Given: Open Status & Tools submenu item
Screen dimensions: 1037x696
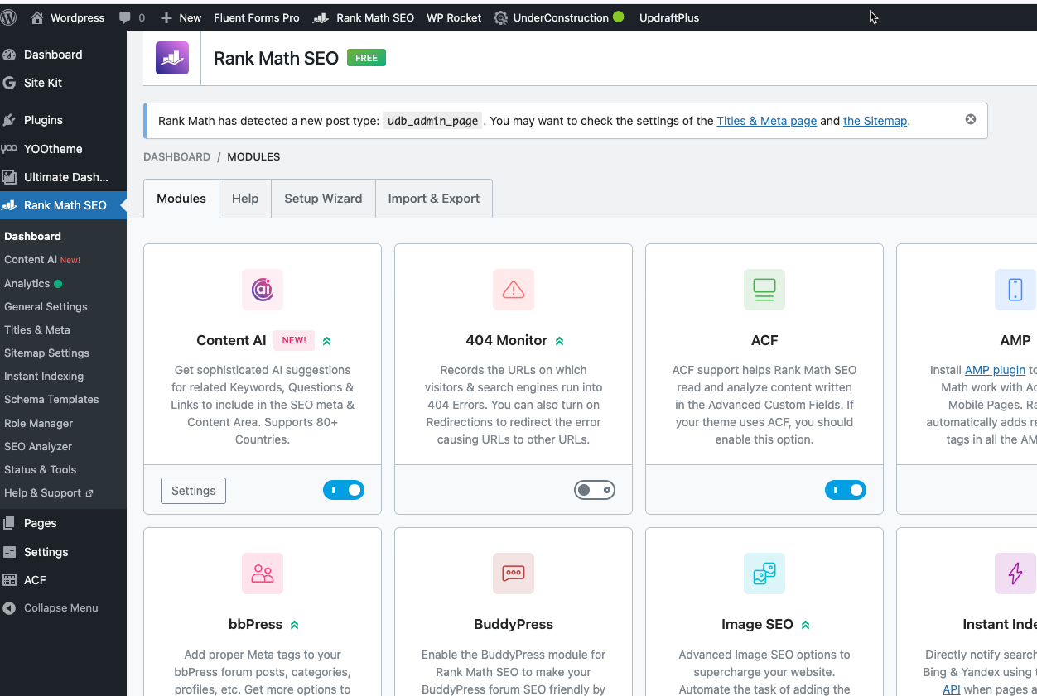Looking at the screenshot, I should coord(40,469).
